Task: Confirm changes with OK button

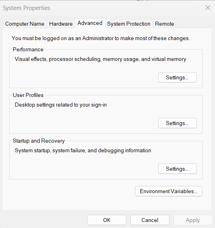Action: tap(107, 220)
